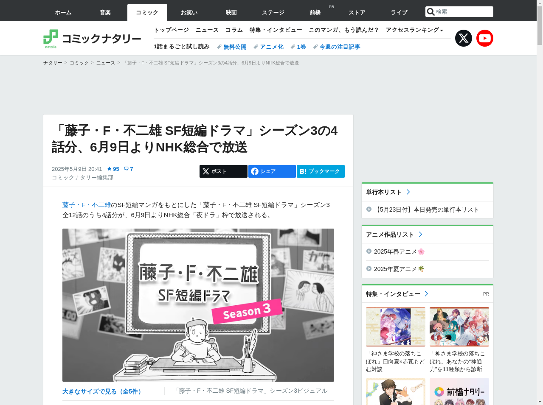Viewport: 543px width, 405px height.
Task: Click the Season 3 drama visual image
Action: tap(198, 305)
